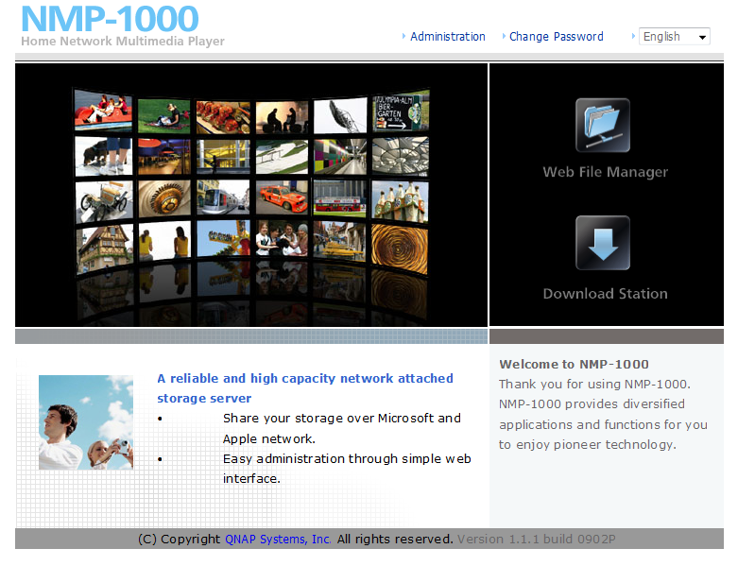
Task: Click the 'Welcome to NMP-1000' heading
Action: (x=574, y=364)
